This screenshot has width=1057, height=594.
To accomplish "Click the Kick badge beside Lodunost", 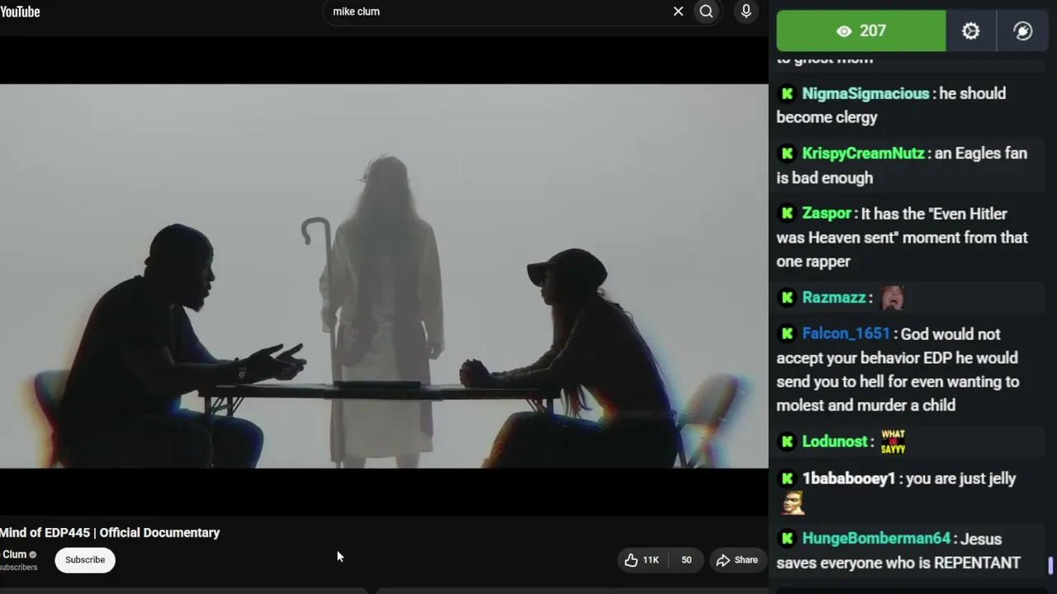I will [787, 442].
